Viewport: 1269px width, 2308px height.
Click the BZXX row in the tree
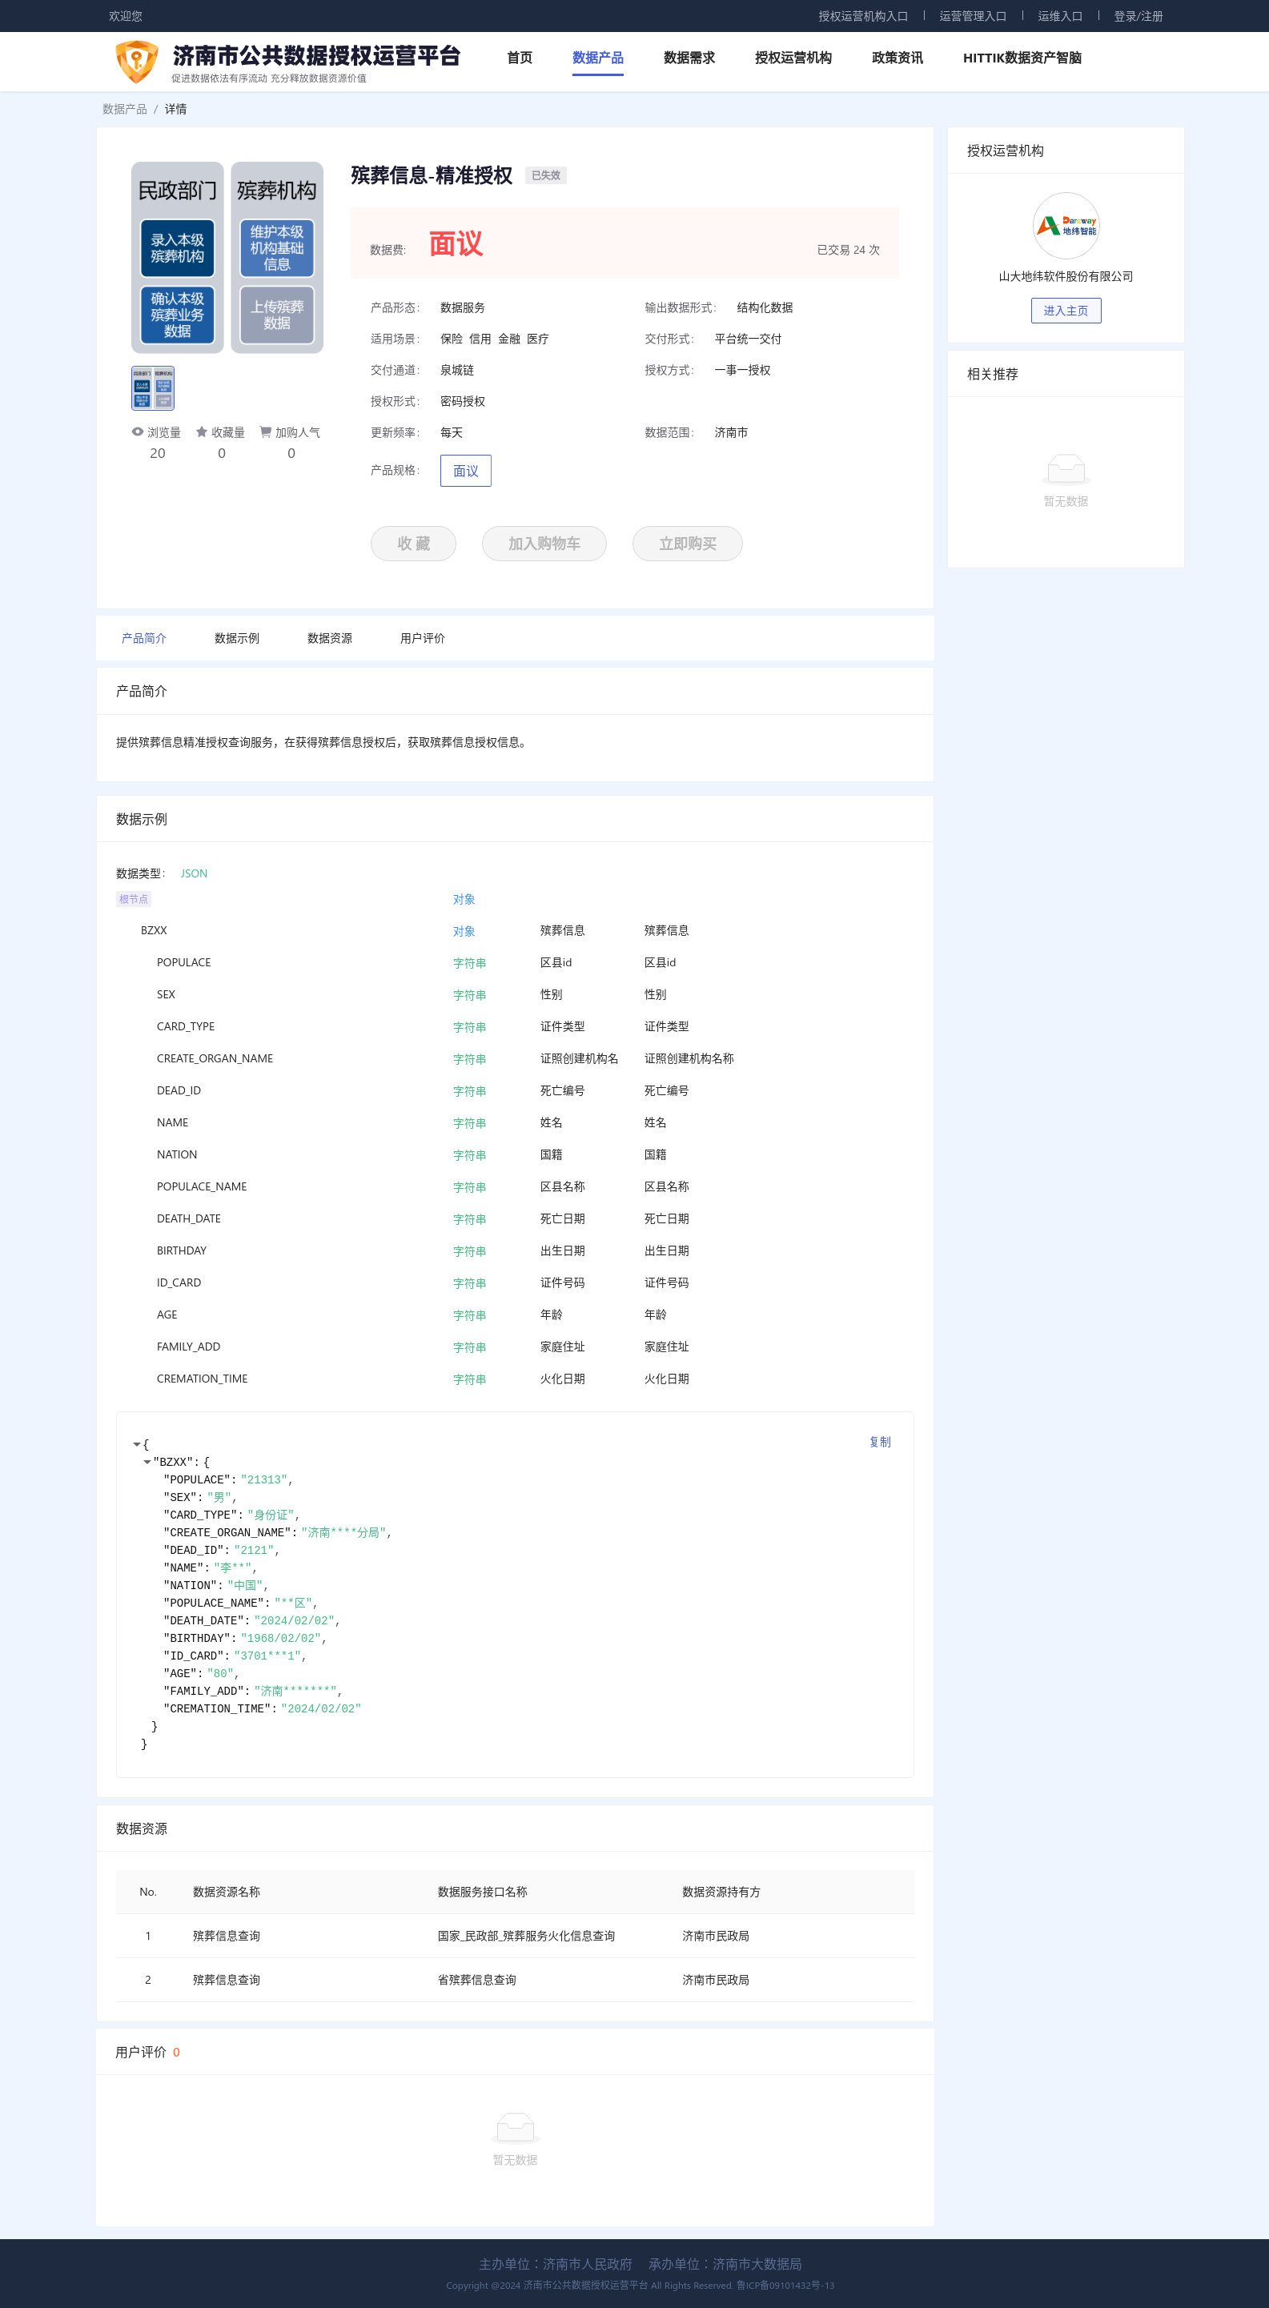point(515,931)
